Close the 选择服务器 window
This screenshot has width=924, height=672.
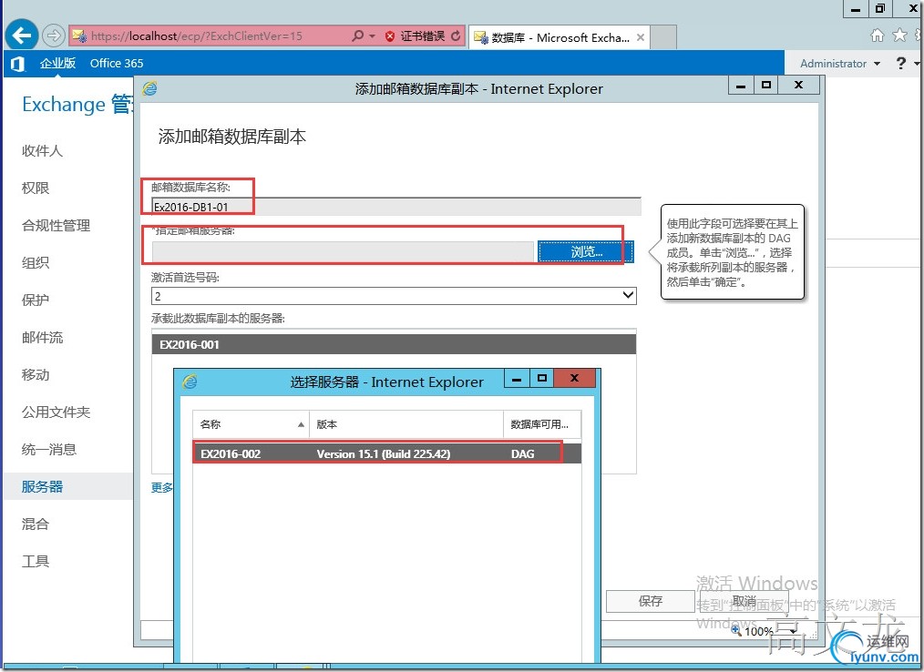575,379
